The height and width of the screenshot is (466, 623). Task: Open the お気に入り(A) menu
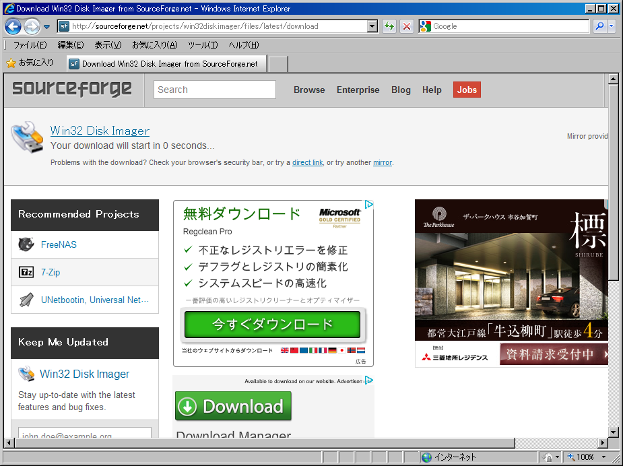154,45
